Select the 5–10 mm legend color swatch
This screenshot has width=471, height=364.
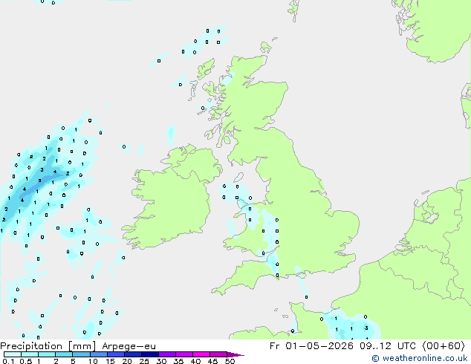point(82,354)
